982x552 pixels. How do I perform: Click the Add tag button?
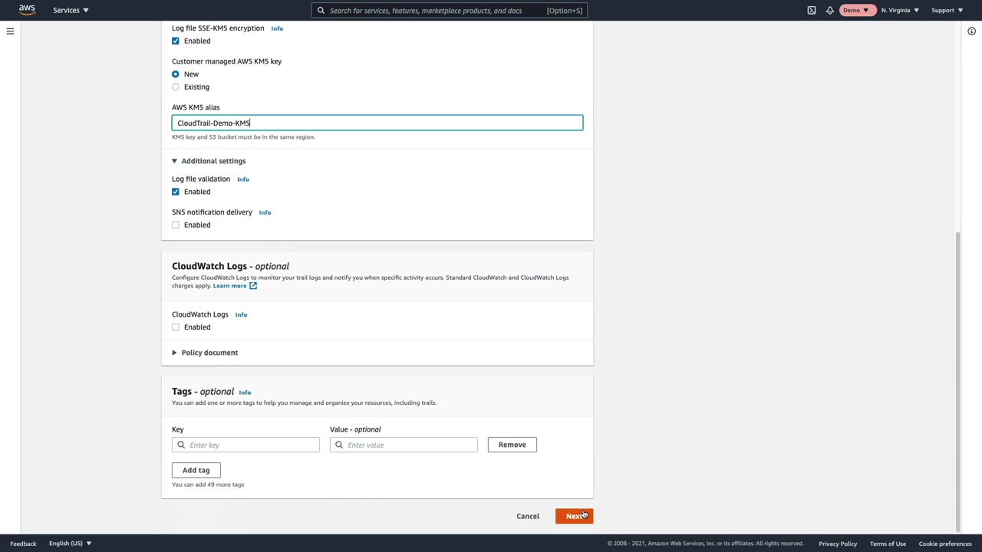196,470
